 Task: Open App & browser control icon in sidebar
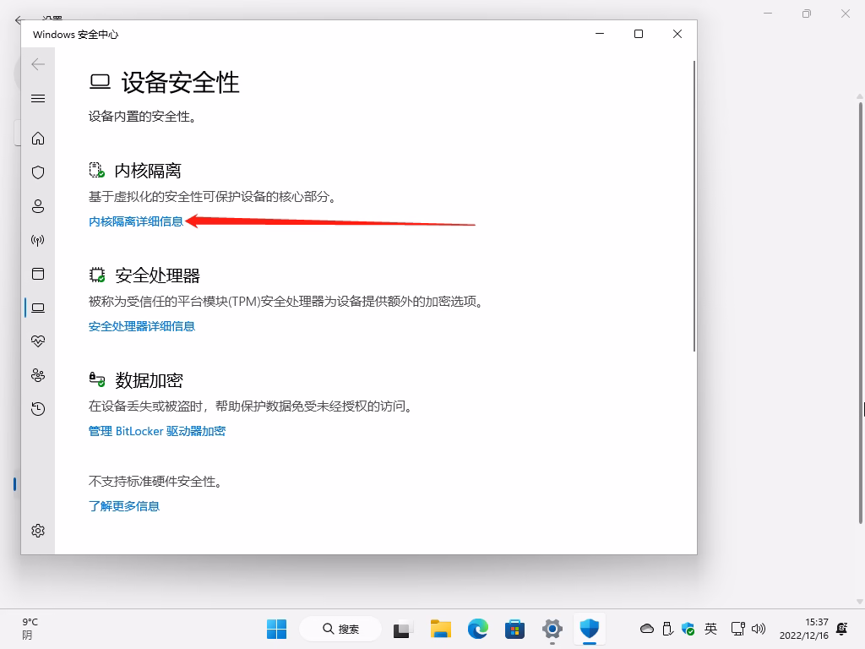(37, 273)
